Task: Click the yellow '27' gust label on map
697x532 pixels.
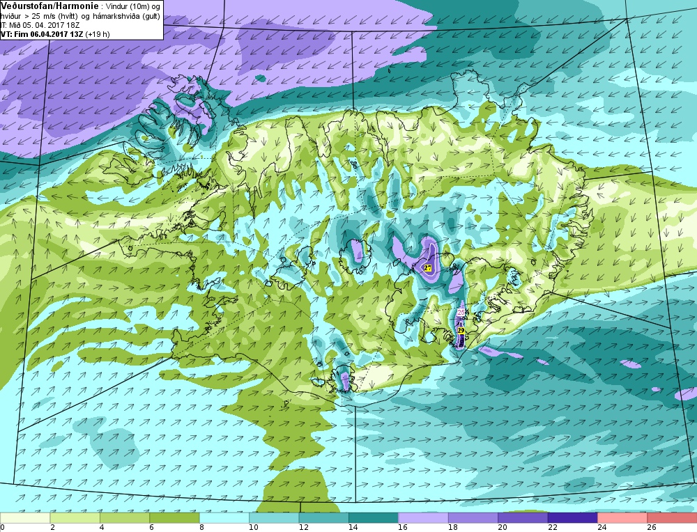Action: click(x=428, y=268)
